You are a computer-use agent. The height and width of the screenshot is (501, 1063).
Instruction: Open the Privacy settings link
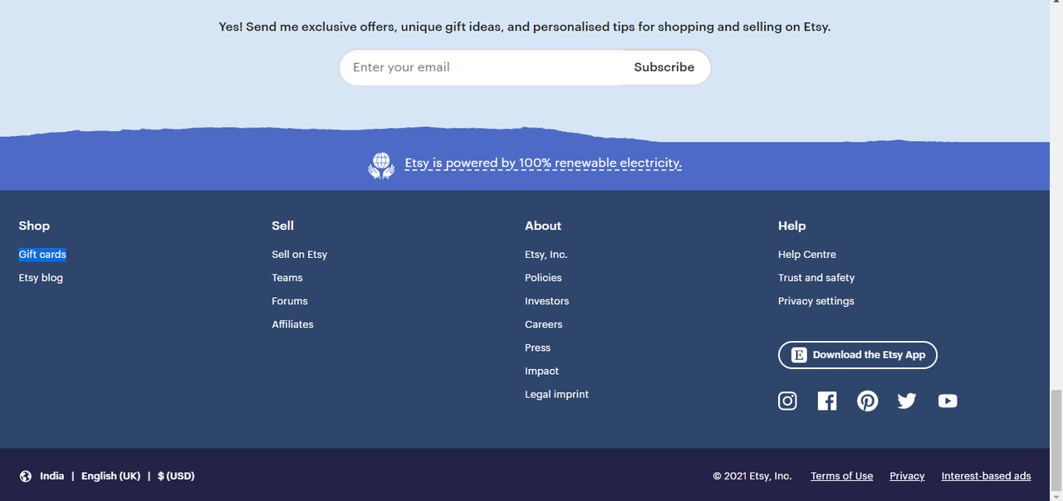click(x=816, y=301)
